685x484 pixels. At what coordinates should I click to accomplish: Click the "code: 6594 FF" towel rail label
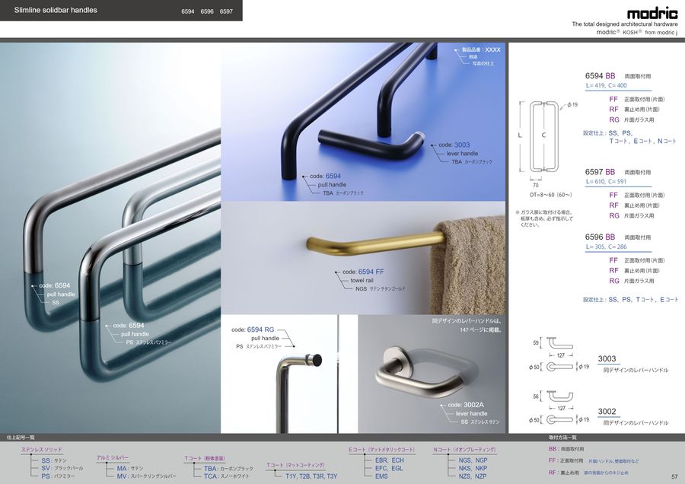(x=363, y=272)
